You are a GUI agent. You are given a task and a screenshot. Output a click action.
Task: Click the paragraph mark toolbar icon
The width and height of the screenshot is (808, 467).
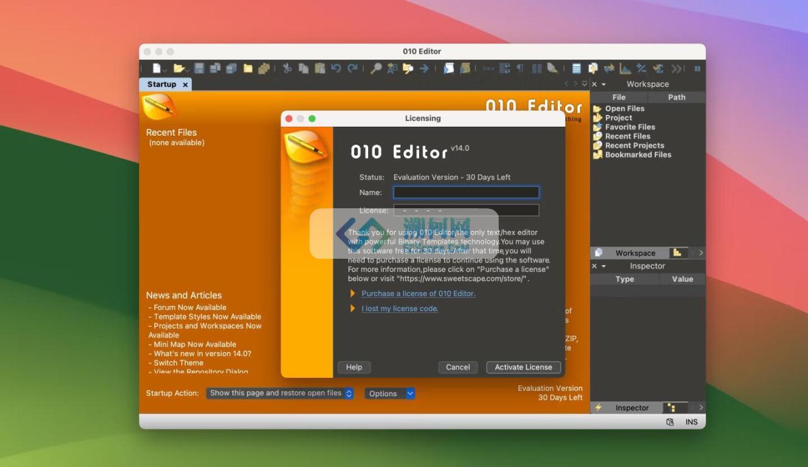pos(520,68)
